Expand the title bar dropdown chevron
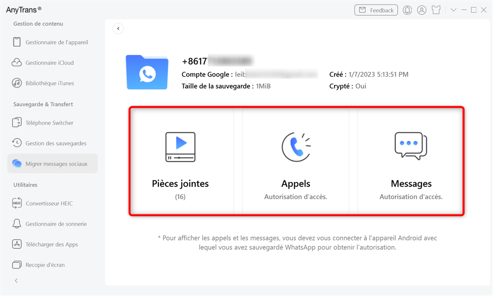This screenshot has width=493, height=296. coord(453,10)
